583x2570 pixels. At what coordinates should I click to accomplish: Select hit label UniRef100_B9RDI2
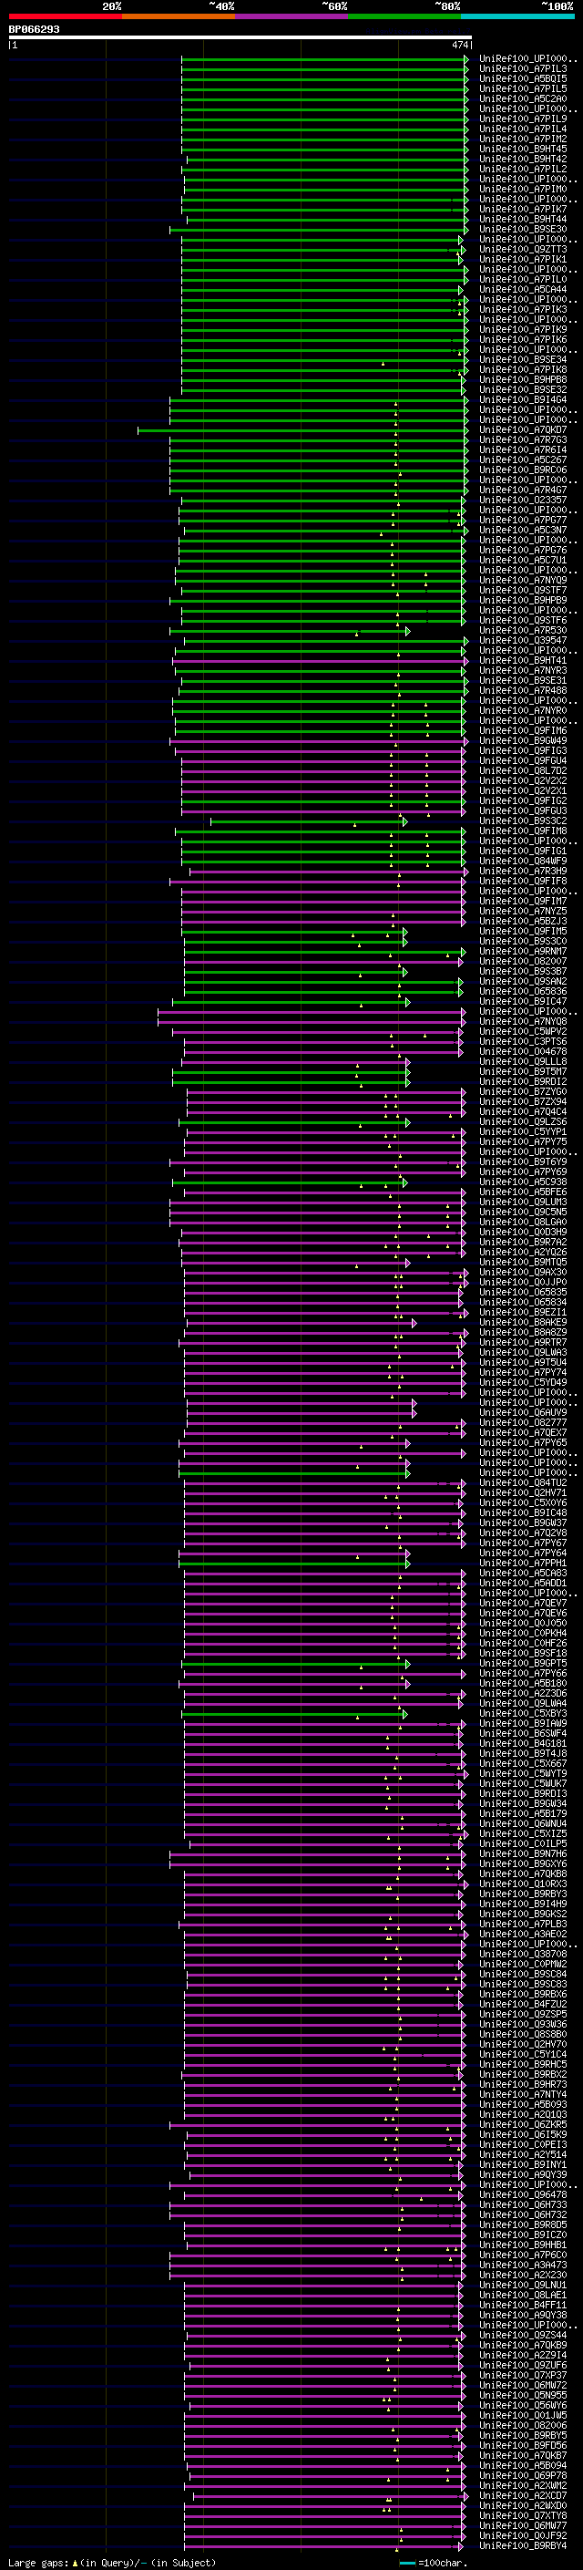tap(523, 1081)
